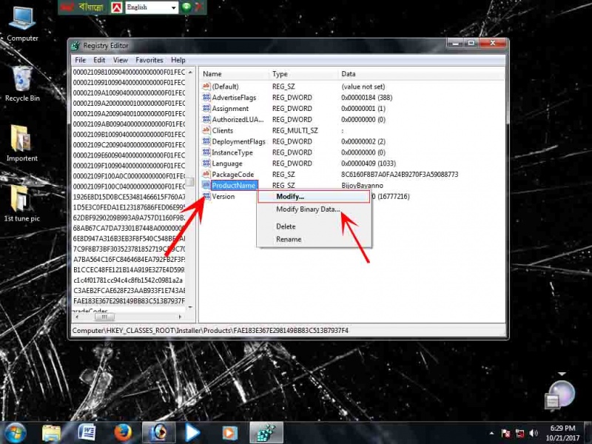Click the green button on Bijoy toolbar
The image size is (592, 444).
186,7
